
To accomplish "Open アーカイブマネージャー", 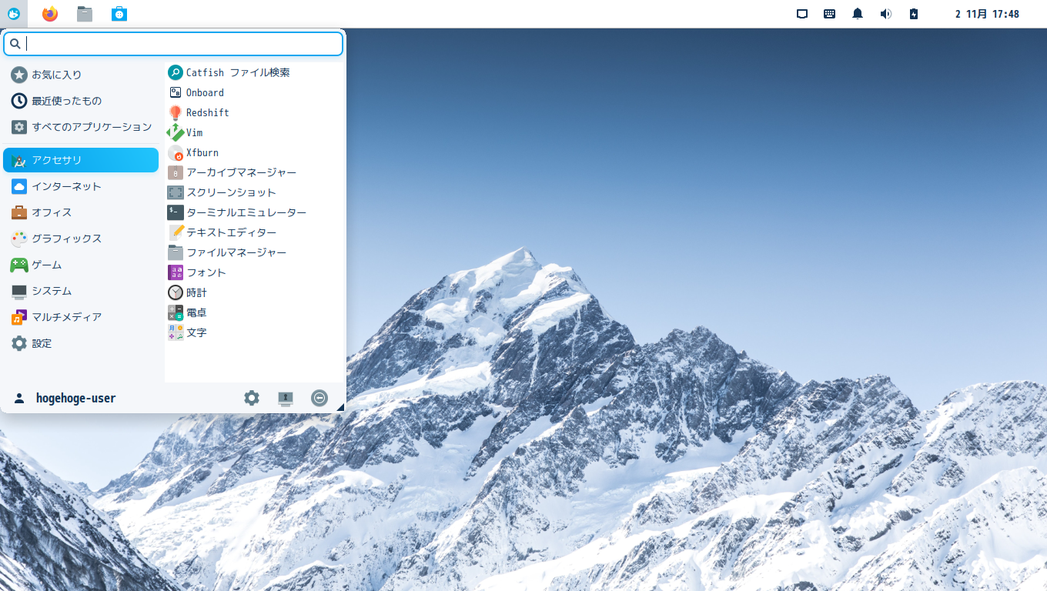I will coord(254,172).
